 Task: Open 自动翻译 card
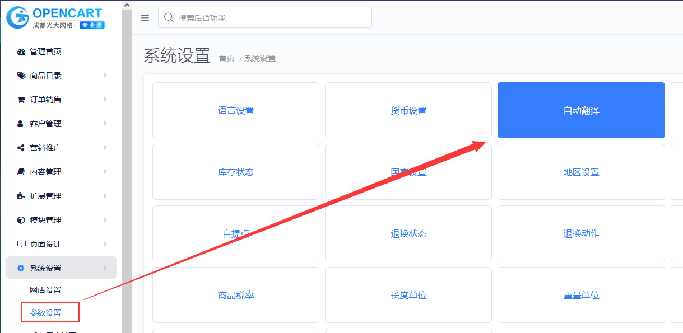coord(581,110)
